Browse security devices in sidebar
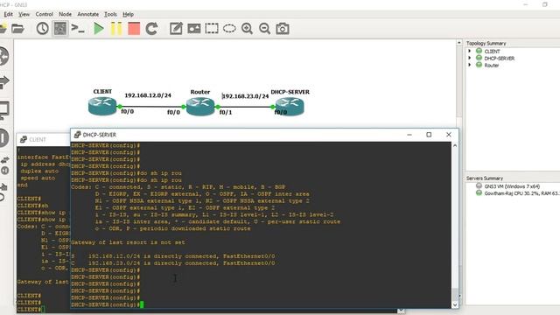This screenshot has width=560, height=315. click(x=3, y=137)
